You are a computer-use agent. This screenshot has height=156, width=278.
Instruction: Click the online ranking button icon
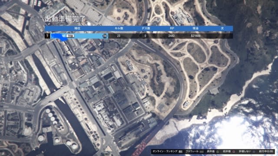[181, 152]
